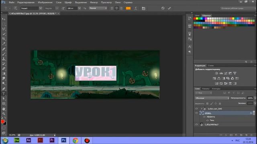Open the layer fill dropdown arrow

[255, 103]
